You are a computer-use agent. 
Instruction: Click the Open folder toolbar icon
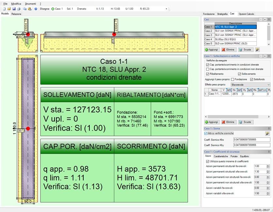pyautogui.click(x=9, y=9)
